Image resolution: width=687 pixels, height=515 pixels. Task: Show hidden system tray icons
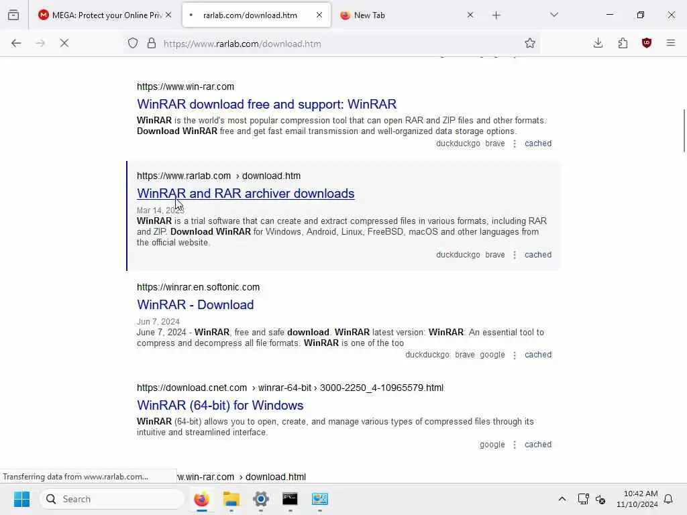point(562,499)
